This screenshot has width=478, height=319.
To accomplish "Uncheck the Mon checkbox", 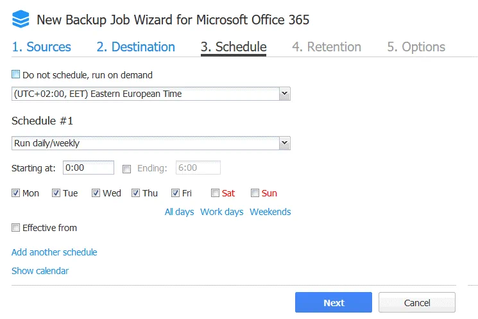I will pyautogui.click(x=16, y=193).
